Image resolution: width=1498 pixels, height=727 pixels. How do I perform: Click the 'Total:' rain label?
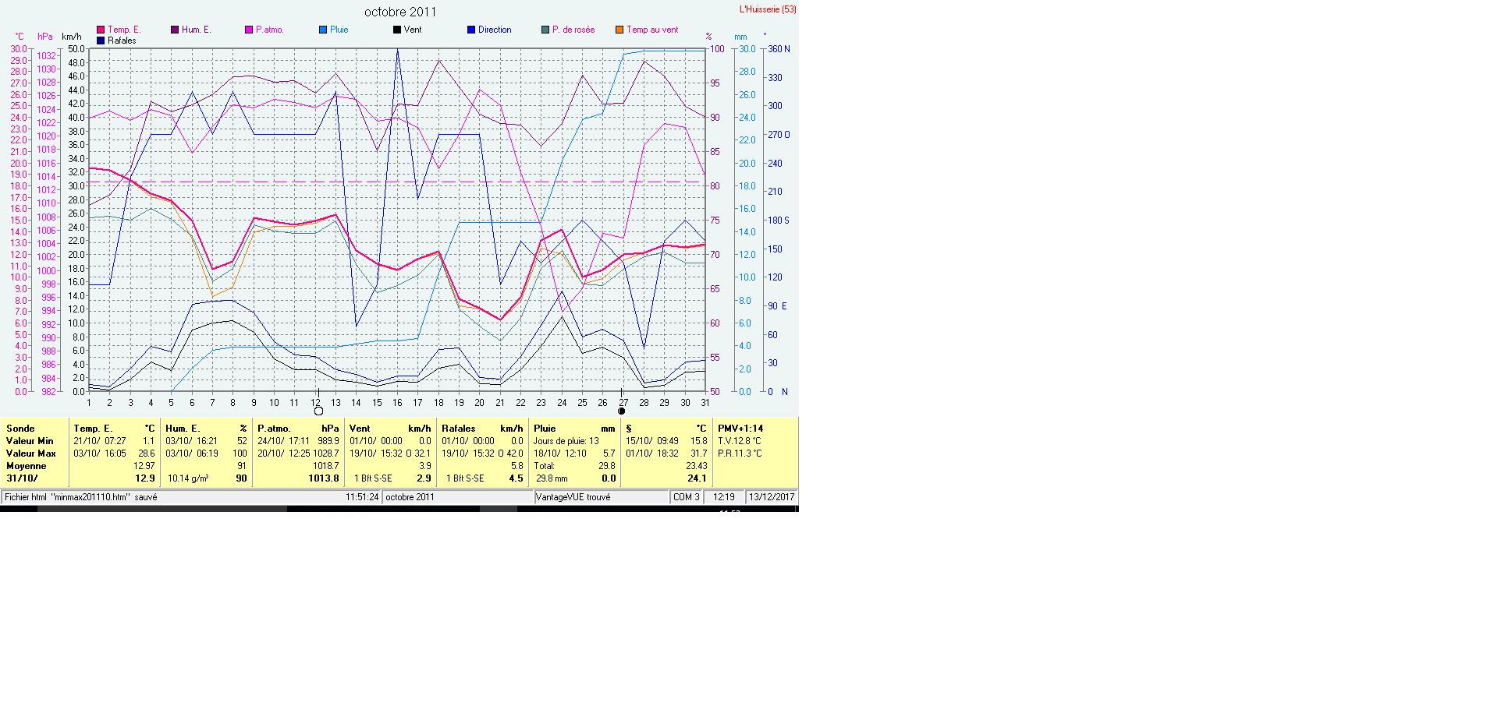pos(544,466)
